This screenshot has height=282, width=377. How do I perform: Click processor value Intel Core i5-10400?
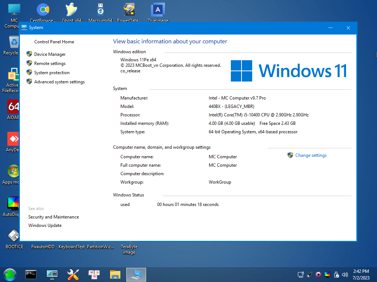pyautogui.click(x=258, y=115)
